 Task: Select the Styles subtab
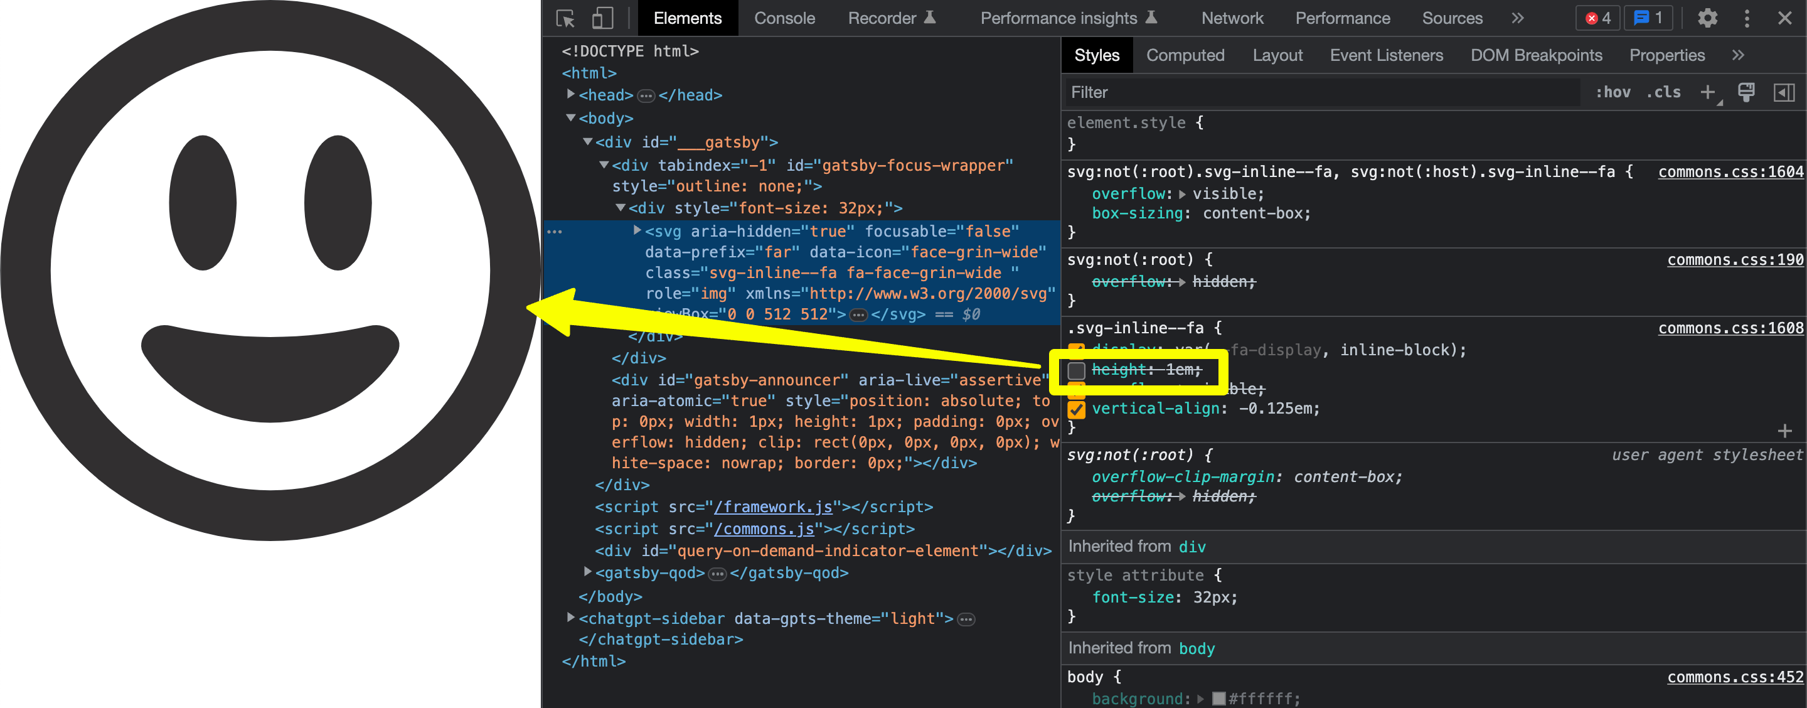(x=1096, y=55)
